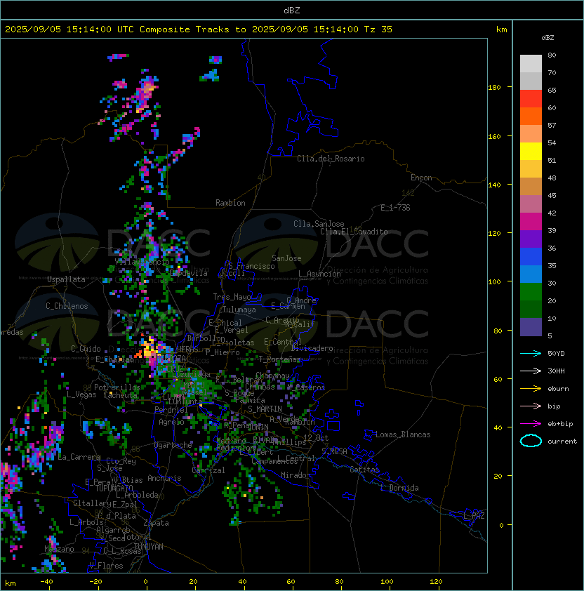Select the 'Agrelo' map label
The width and height of the screenshot is (584, 591).
click(x=171, y=422)
